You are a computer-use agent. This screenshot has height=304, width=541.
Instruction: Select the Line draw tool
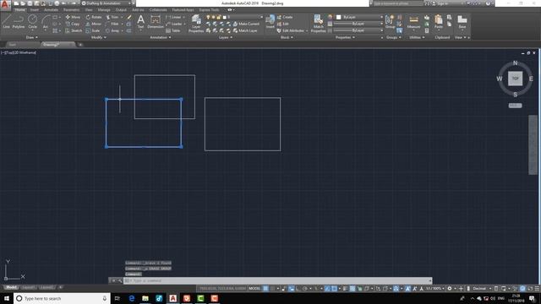6,21
